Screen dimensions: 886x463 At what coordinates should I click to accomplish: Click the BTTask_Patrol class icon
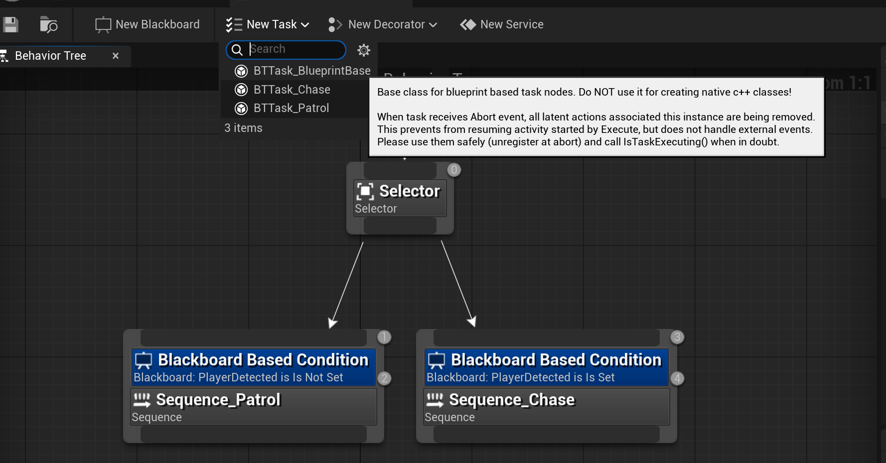[x=241, y=108]
